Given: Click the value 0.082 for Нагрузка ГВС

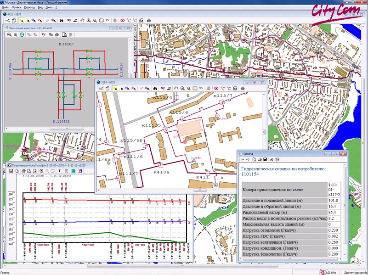Looking at the screenshot, I should (x=333, y=236).
